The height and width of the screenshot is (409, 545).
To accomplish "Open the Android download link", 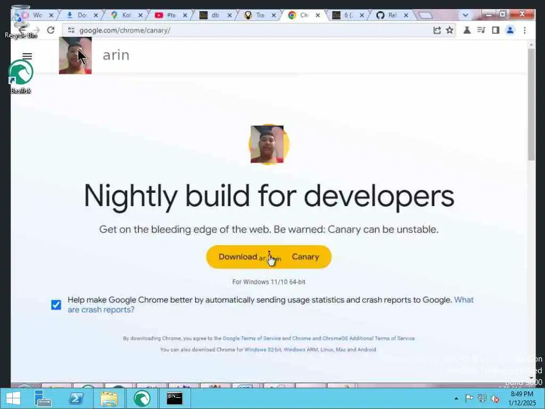I will click(367, 349).
